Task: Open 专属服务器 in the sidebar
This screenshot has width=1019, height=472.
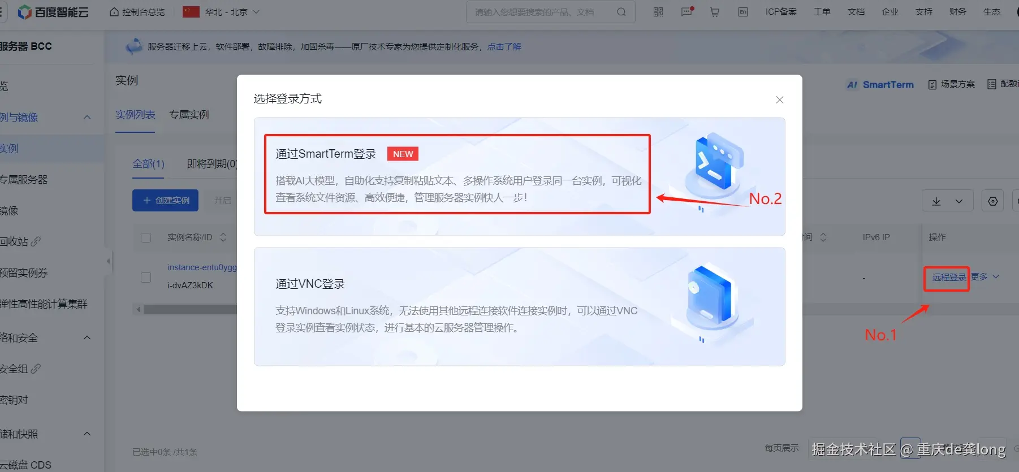Action: tap(24, 180)
